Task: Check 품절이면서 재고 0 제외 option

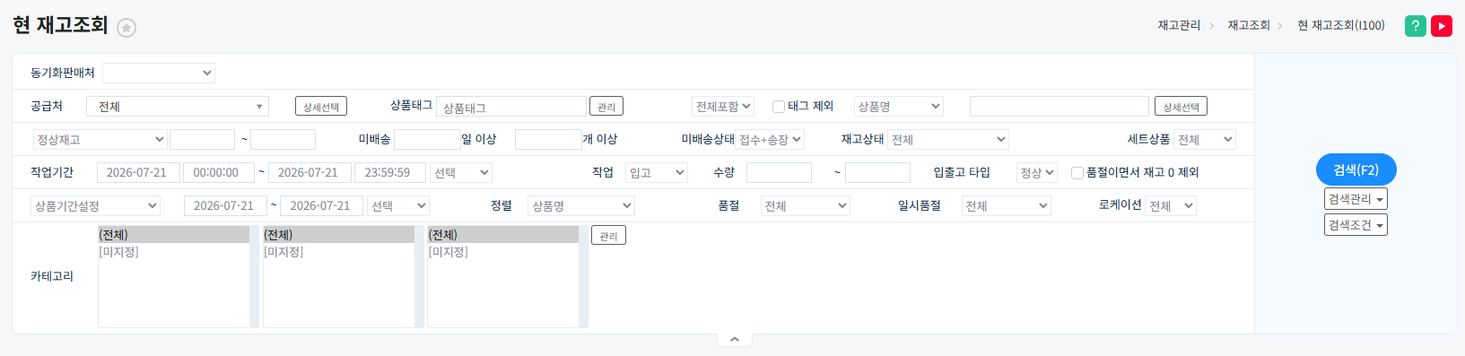Action: coord(1077,173)
